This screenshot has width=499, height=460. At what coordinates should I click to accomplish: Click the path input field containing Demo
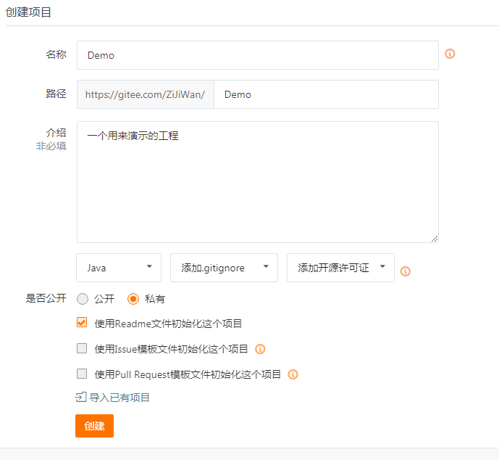click(326, 94)
